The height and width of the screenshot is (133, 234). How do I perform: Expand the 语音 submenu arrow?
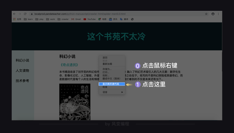(122, 92)
